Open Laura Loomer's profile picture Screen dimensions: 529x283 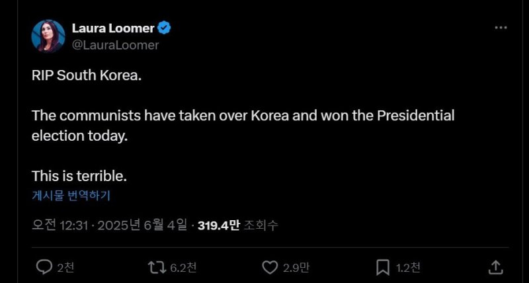tap(48, 36)
